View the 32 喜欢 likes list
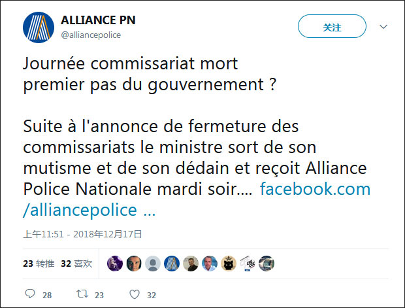 pyautogui.click(x=76, y=264)
